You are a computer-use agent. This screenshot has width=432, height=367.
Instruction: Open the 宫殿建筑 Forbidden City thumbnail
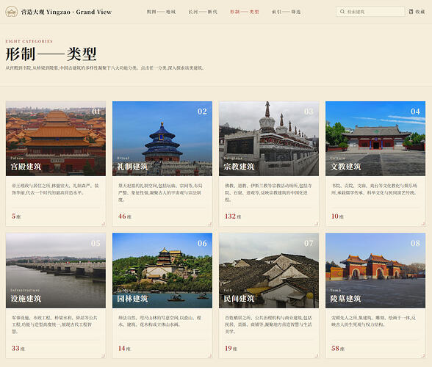(x=56, y=139)
